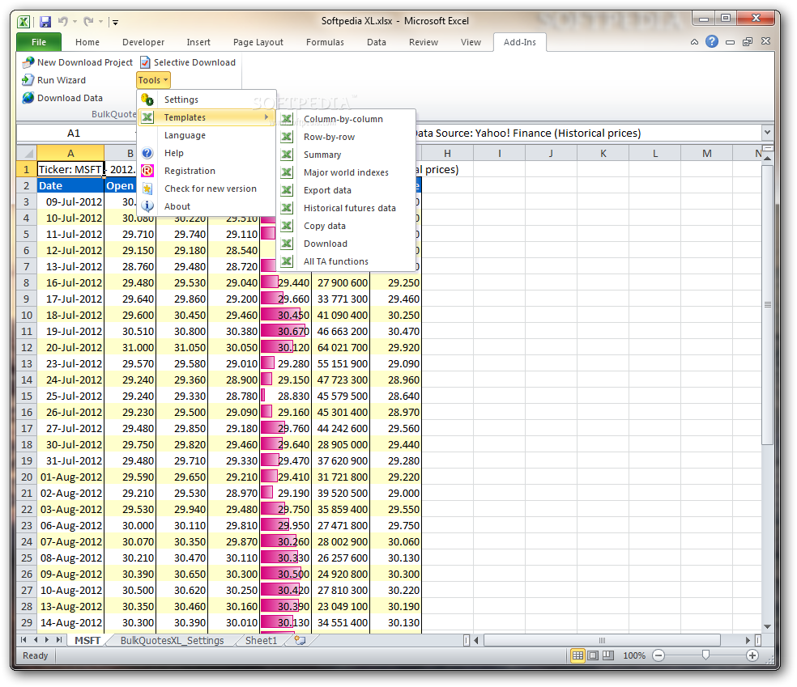The image size is (797, 687).
Task: Switch to Page Layout view in status bar
Action: click(x=593, y=655)
